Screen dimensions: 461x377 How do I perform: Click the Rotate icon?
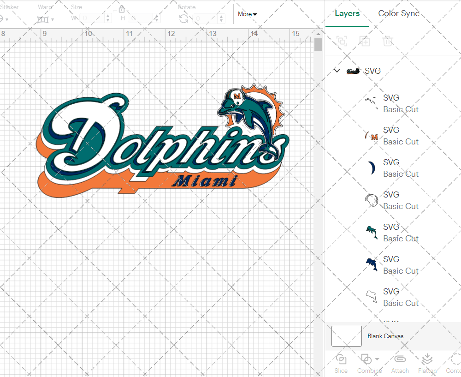[x=184, y=19]
